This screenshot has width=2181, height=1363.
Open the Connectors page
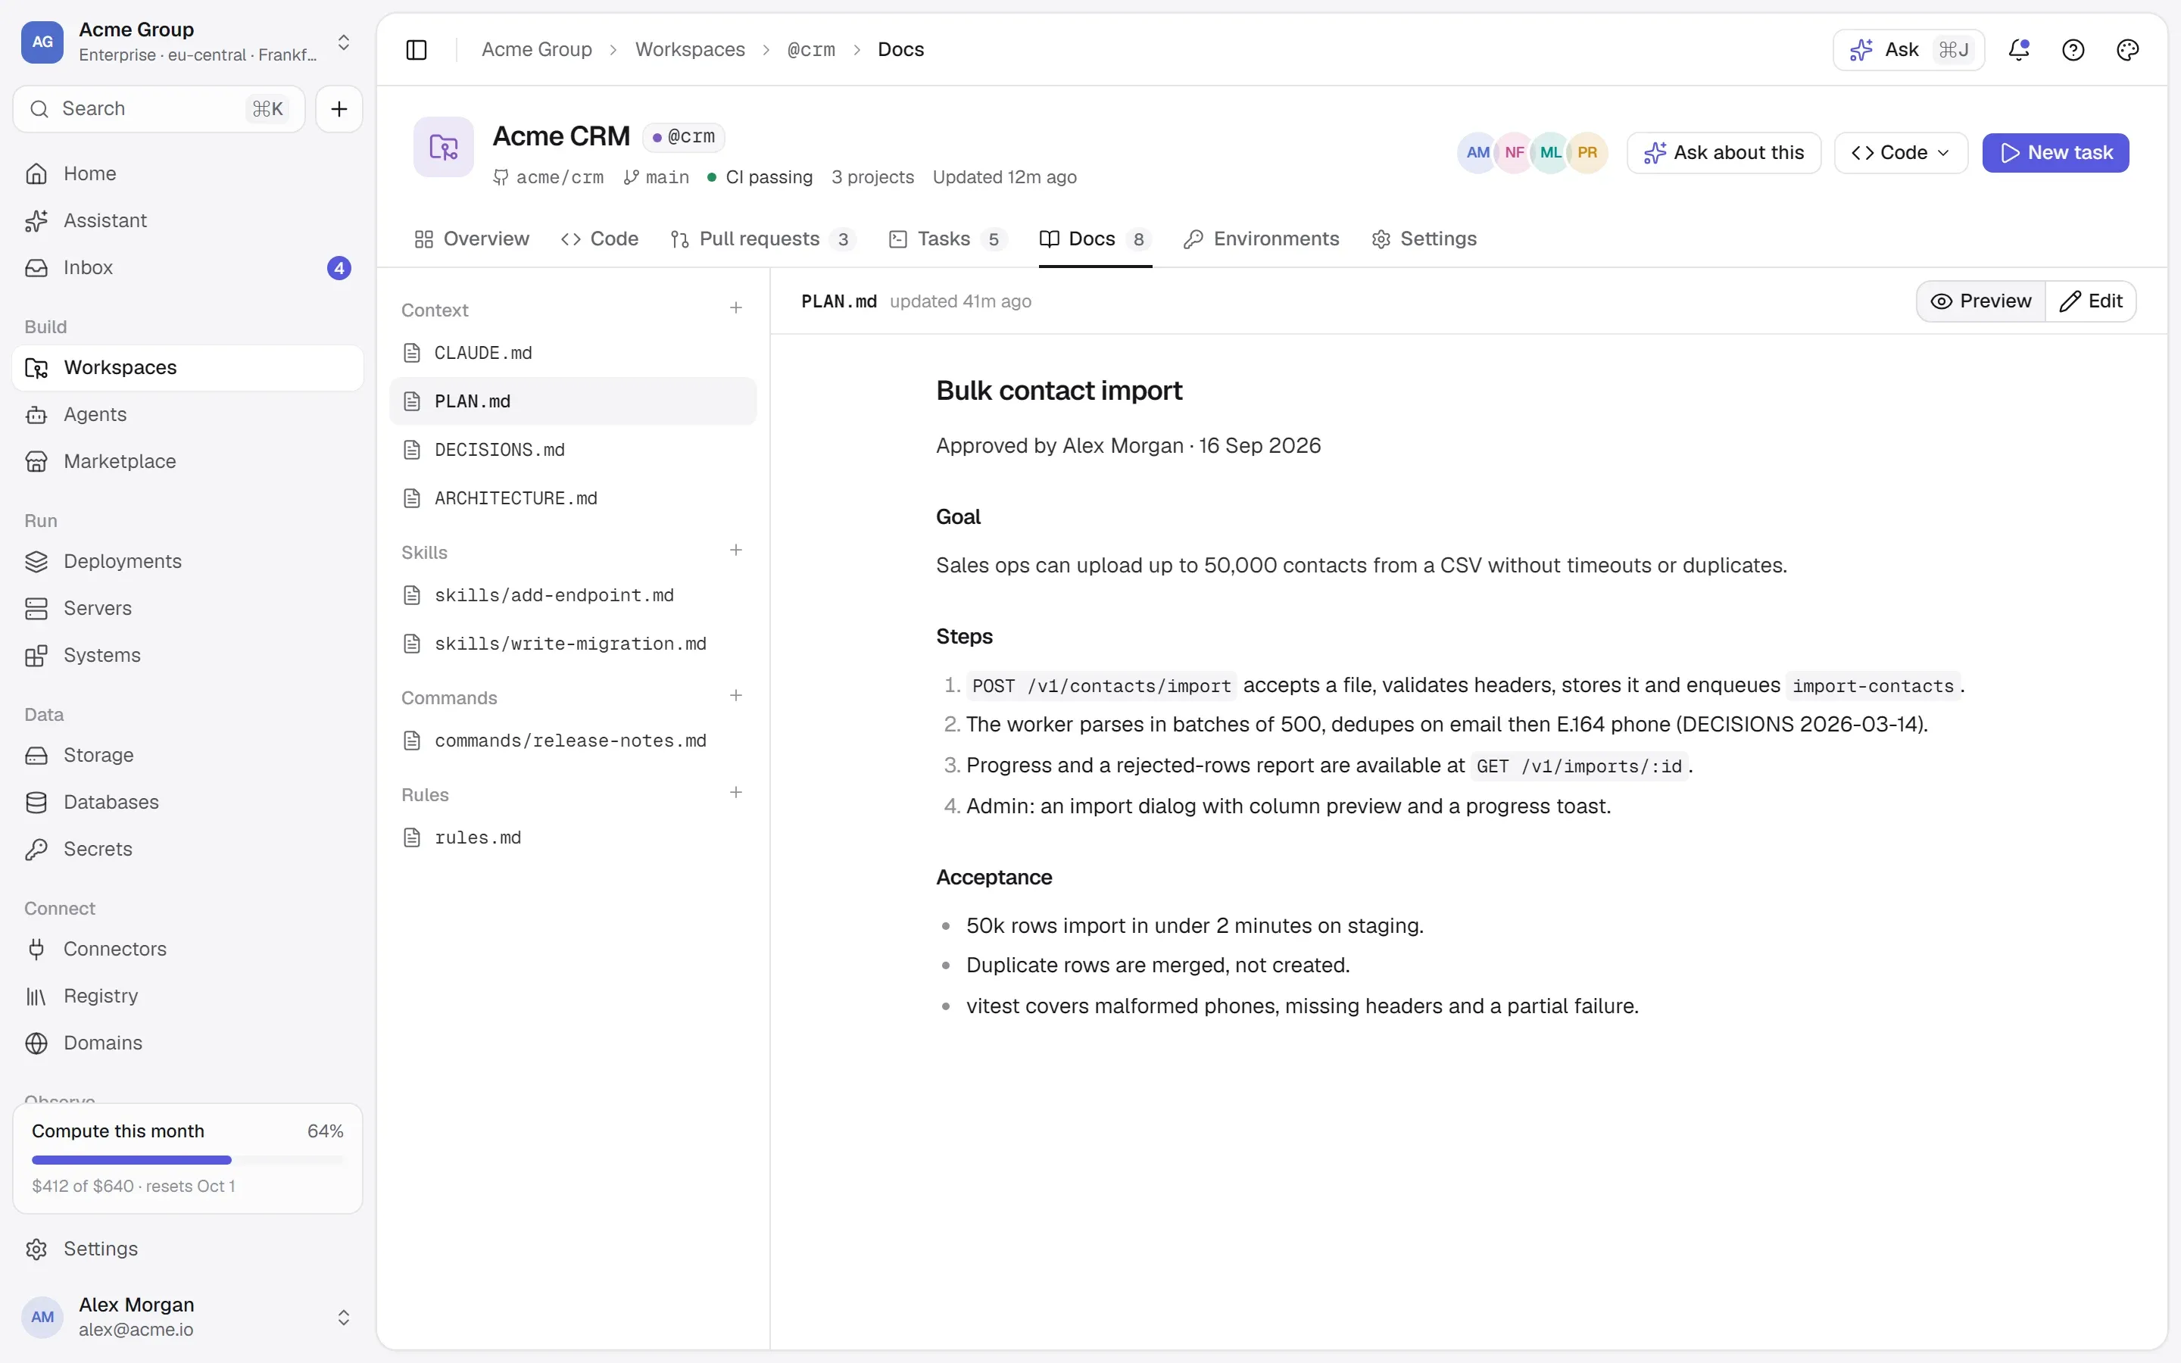click(x=188, y=950)
